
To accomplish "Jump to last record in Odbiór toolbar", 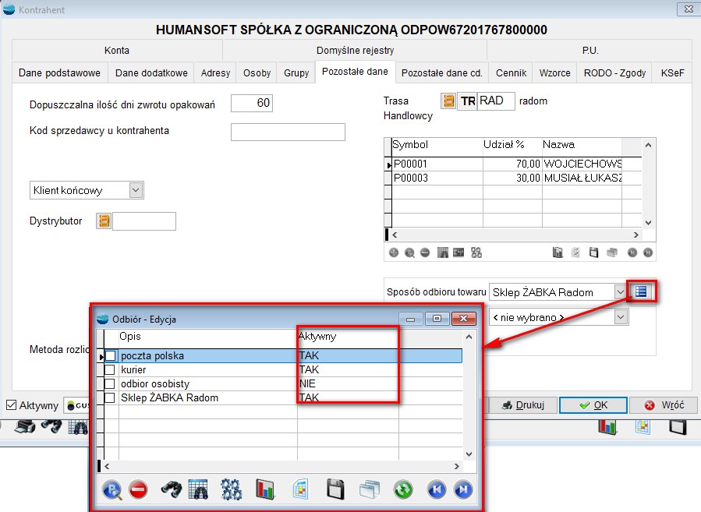I will pyautogui.click(x=463, y=489).
